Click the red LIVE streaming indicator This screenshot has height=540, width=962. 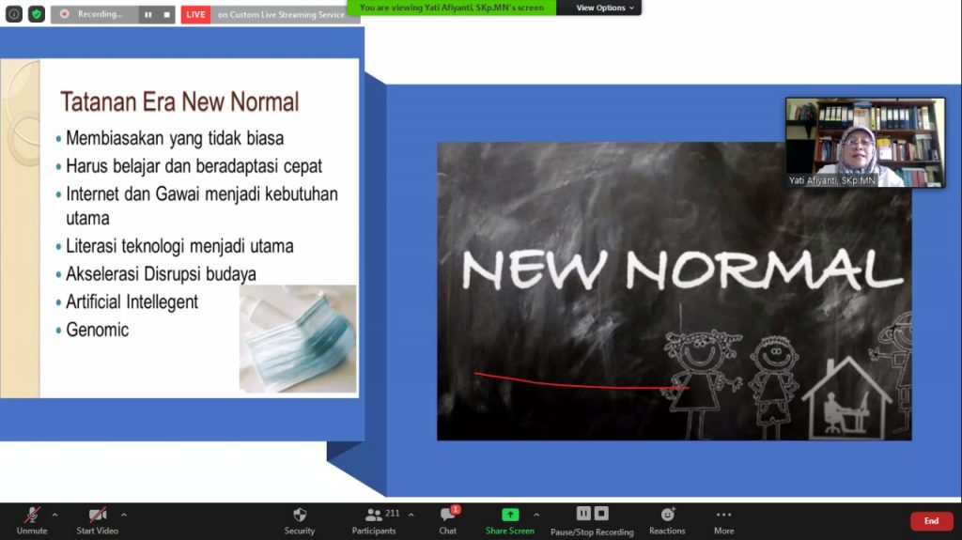click(x=195, y=14)
